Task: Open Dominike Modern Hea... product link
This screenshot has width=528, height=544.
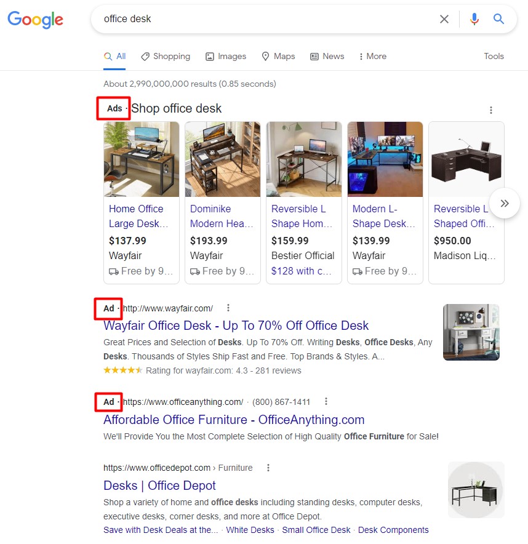Action: tap(222, 216)
